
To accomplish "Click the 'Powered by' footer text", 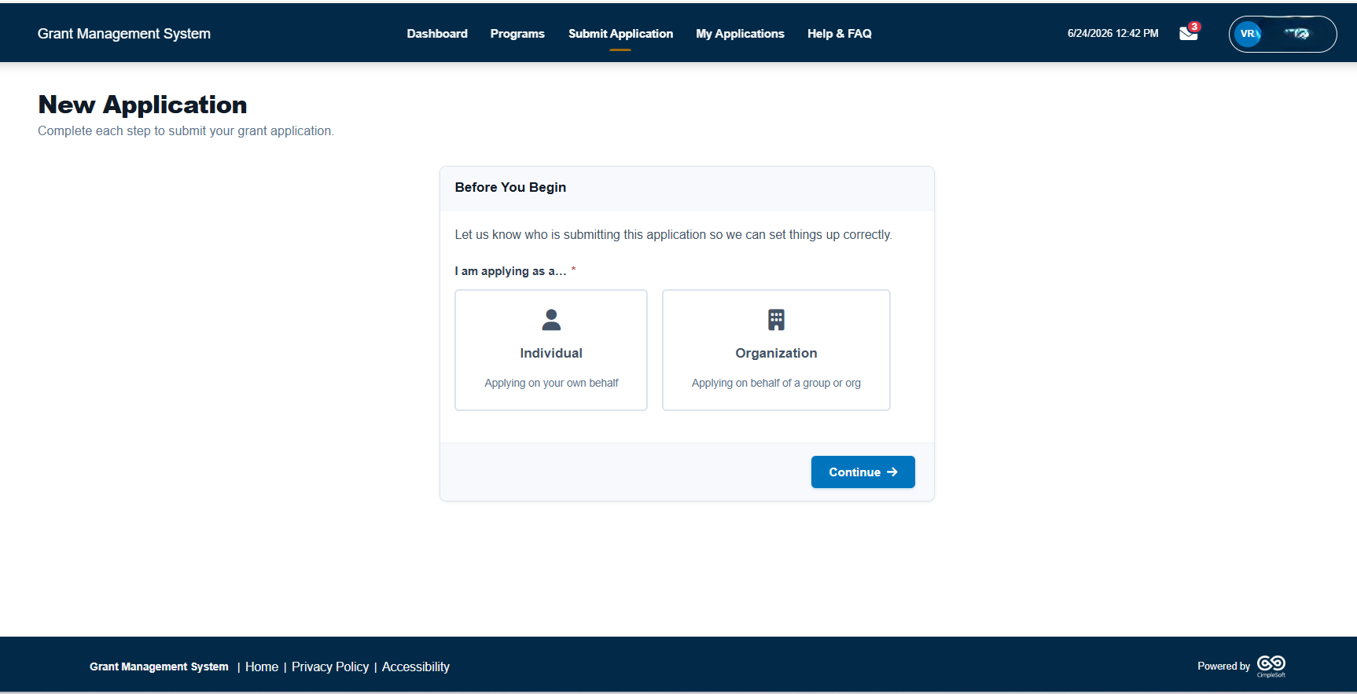I will (1223, 666).
